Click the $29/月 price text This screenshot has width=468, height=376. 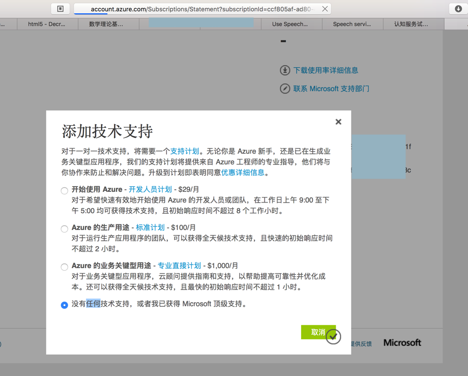tap(189, 189)
